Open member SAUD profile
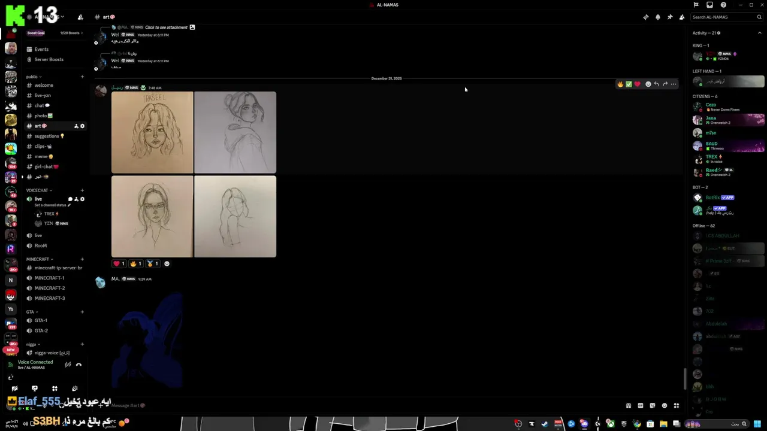 pos(728,146)
